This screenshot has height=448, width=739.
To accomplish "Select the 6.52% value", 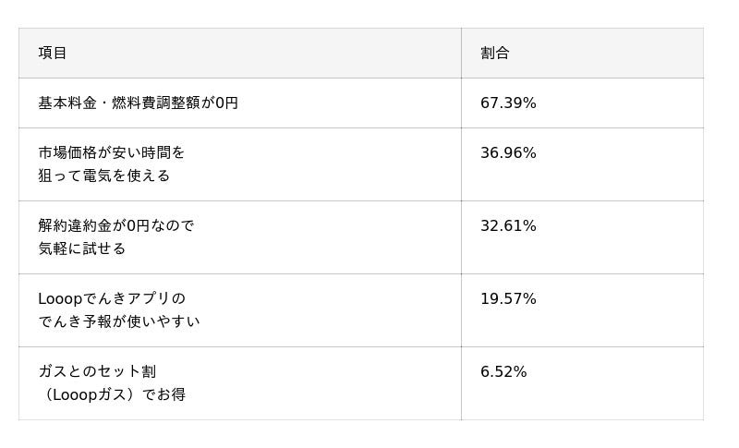I will 503,371.
